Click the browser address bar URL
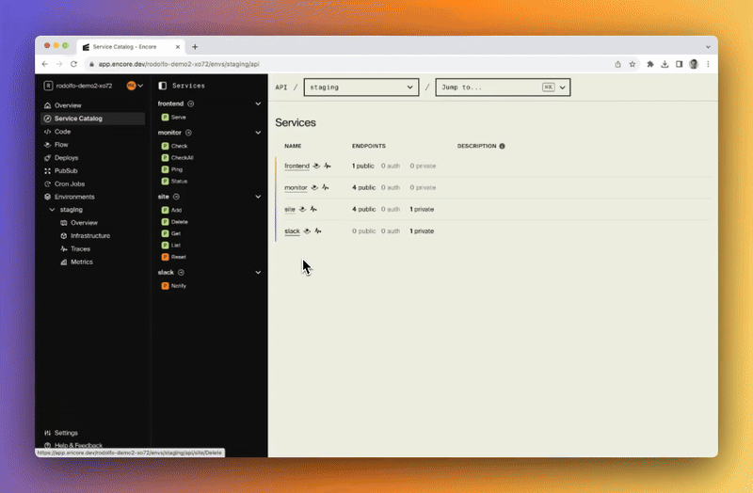This screenshot has height=493, width=753. tap(179, 64)
